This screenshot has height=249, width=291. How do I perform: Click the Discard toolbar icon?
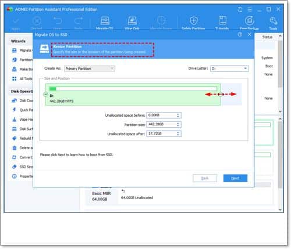(37, 20)
